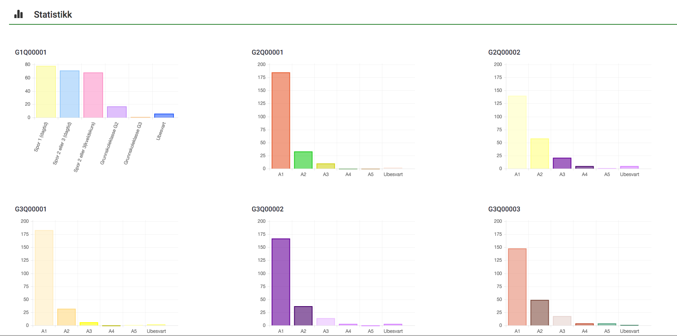Image resolution: width=677 pixels, height=336 pixels.
Task: Click the purple Grunnskoleklasse G2 bar
Action: tap(117, 112)
